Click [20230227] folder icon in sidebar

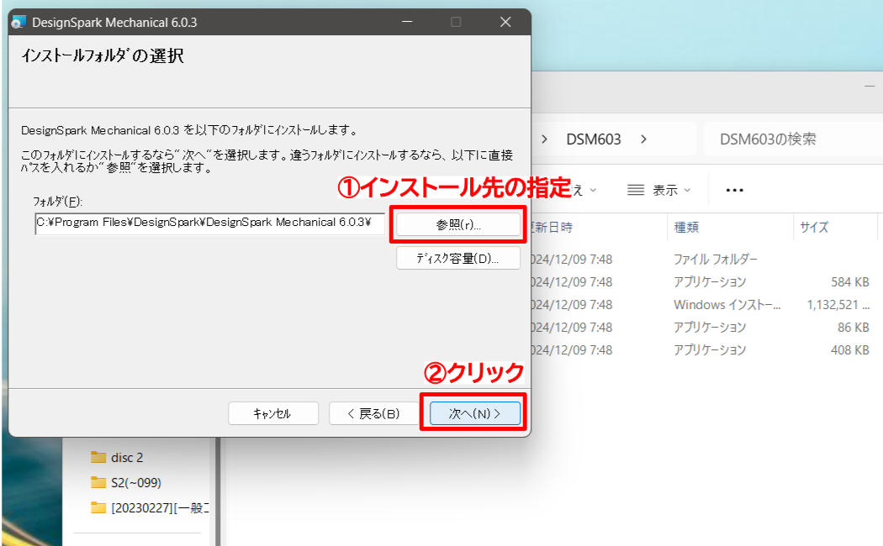pyautogui.click(x=98, y=507)
